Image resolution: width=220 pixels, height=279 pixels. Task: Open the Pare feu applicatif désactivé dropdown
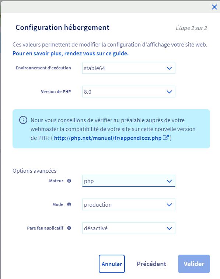[x=129, y=228]
